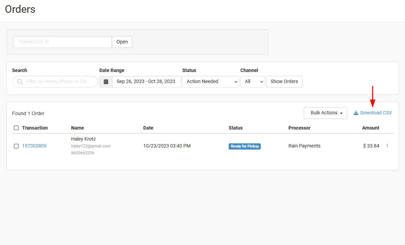Click the Open button next to Transaction ID
This screenshot has height=245, width=405.
(122, 42)
